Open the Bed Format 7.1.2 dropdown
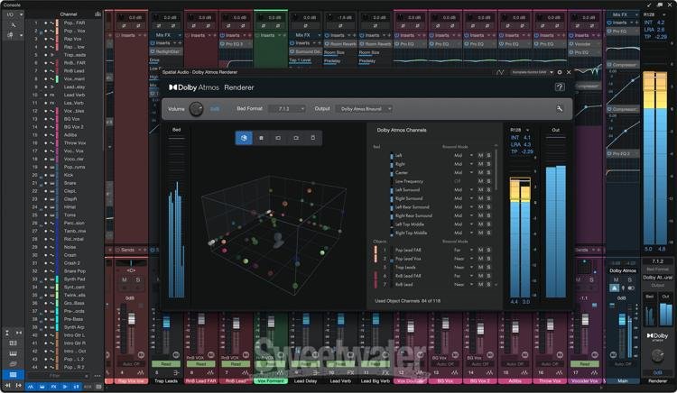The height and width of the screenshot is (393, 677). [x=287, y=109]
